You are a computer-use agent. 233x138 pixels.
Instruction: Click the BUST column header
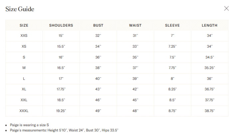point(98,25)
